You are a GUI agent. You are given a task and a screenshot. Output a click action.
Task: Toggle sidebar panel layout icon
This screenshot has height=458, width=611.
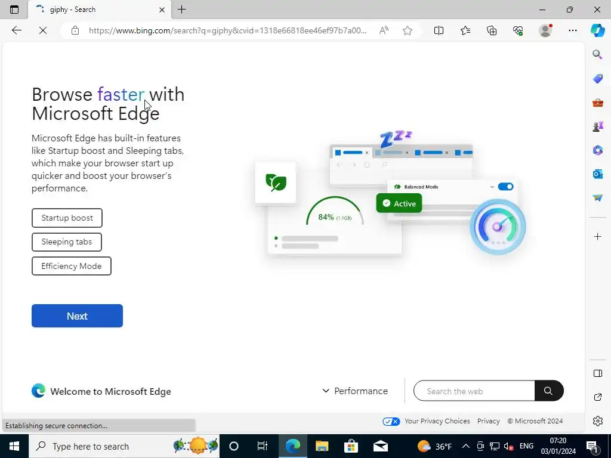[x=597, y=373]
